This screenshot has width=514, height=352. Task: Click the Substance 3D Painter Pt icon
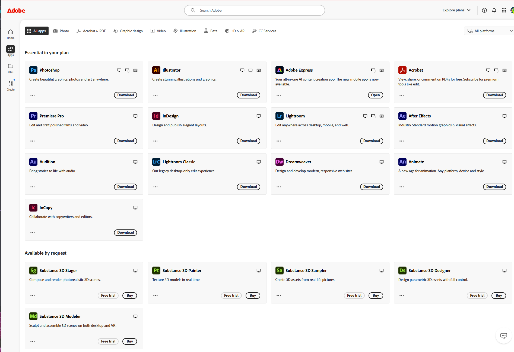click(x=156, y=270)
